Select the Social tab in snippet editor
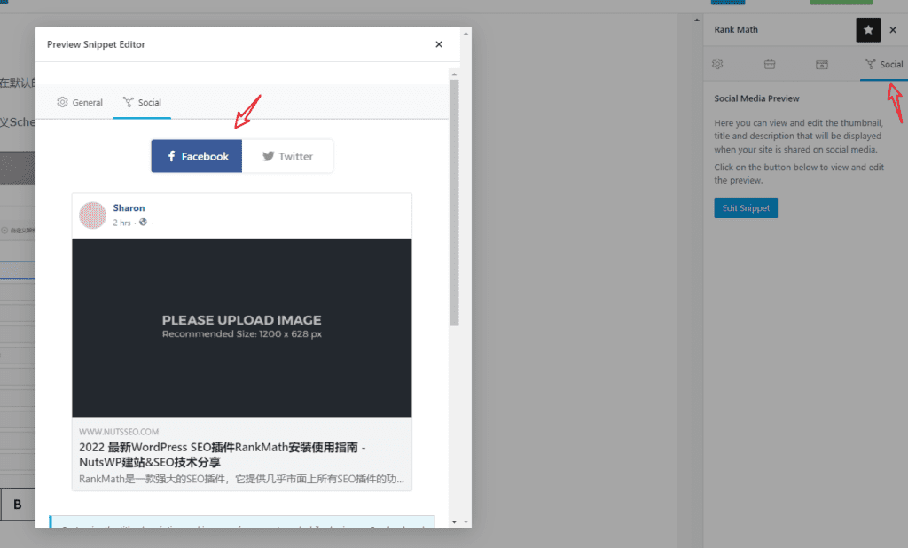The height and width of the screenshot is (548, 908). point(142,103)
